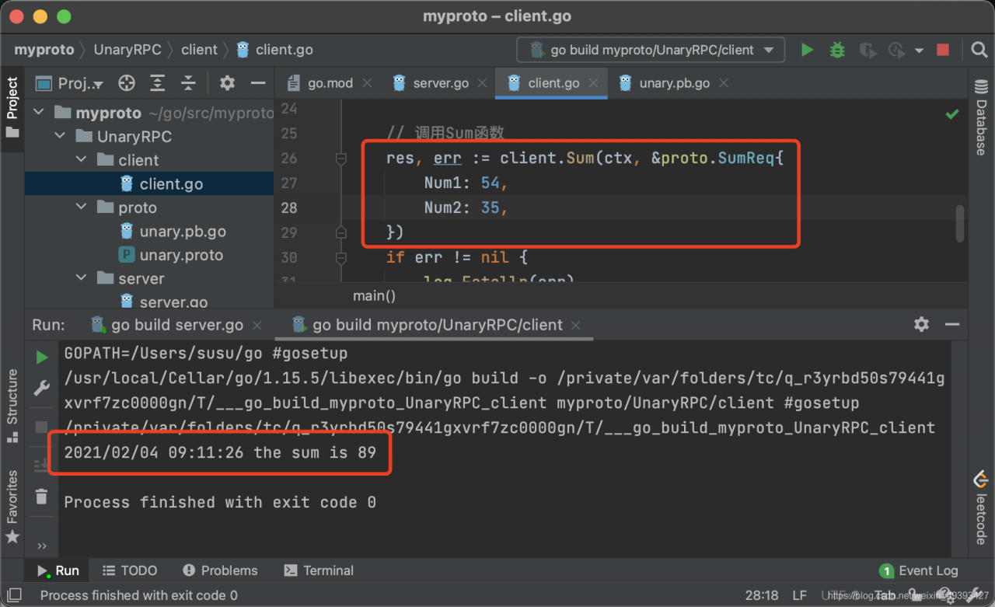This screenshot has width=995, height=607.
Task: Toggle tool window bars button bottom-left
Action: click(13, 595)
